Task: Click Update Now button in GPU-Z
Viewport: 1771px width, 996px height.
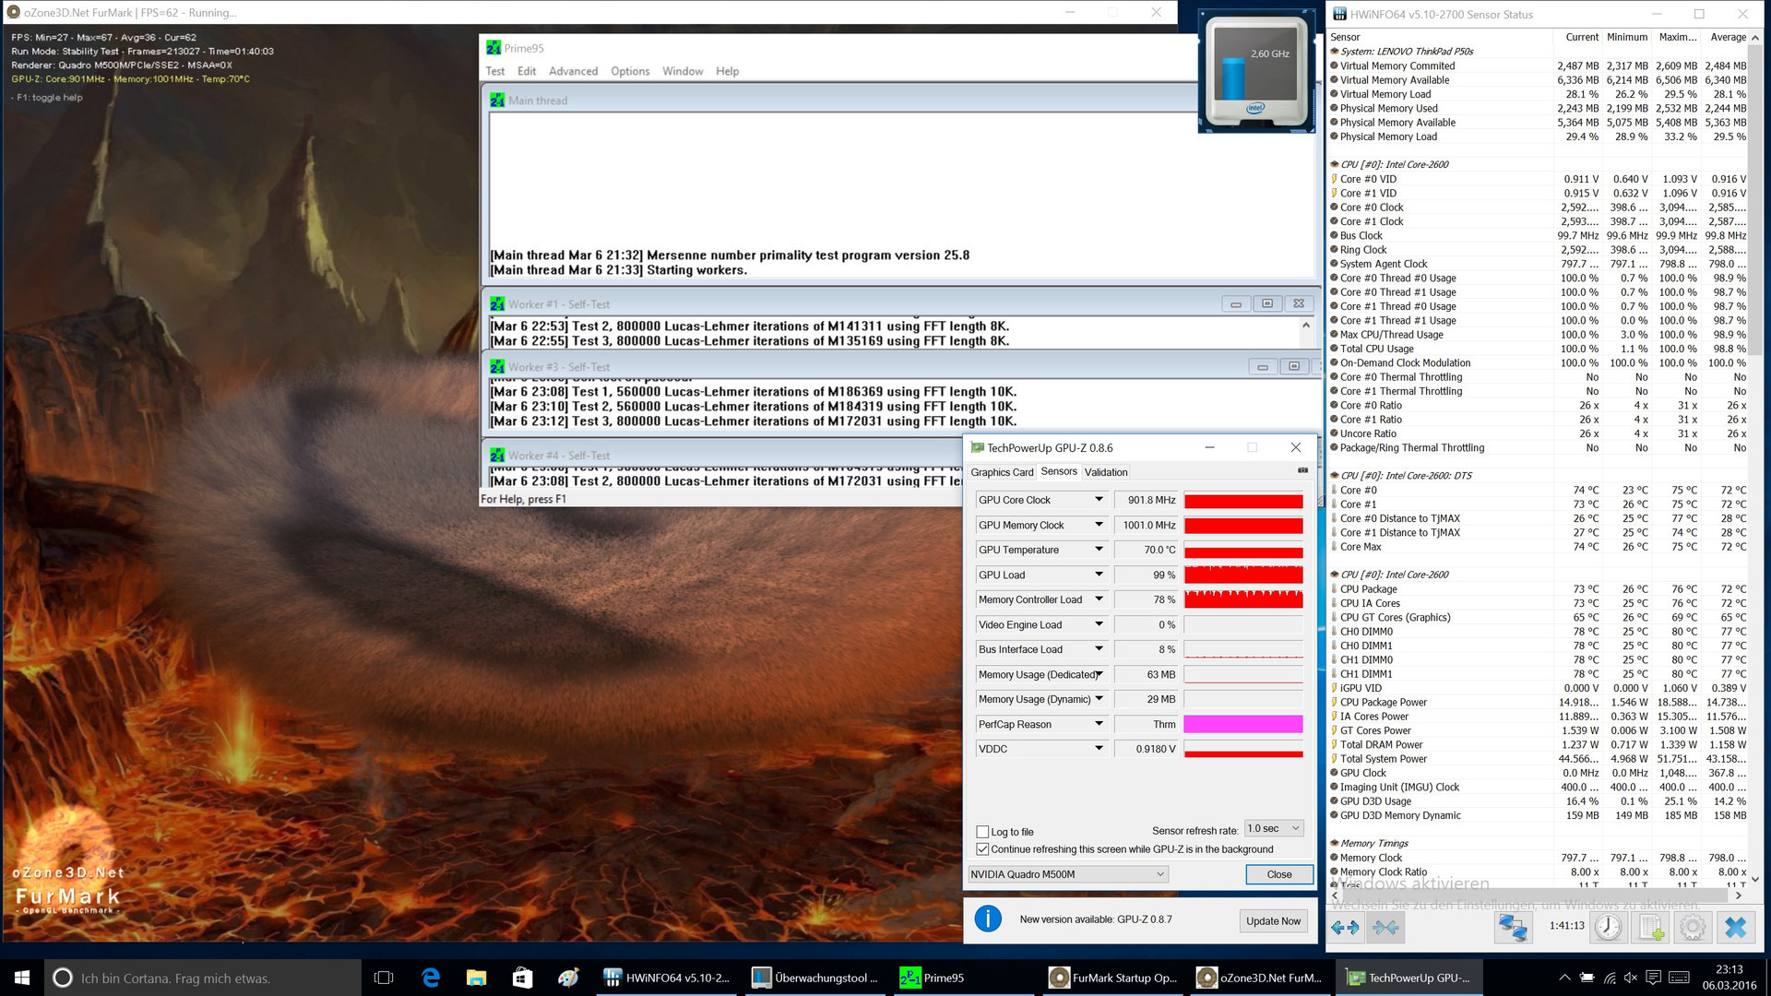Action: (1273, 920)
